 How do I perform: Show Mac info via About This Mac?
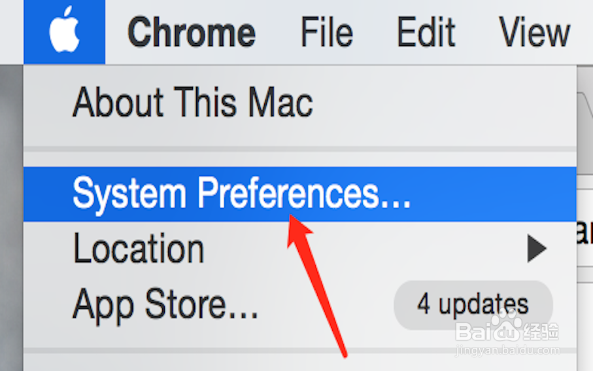pyautogui.click(x=193, y=103)
